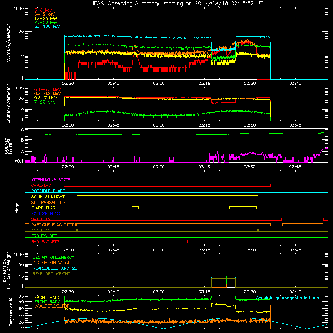The width and height of the screenshot is (333, 333).
Task: Select the red 3-6 keV legend label
Action: [x=43, y=10]
